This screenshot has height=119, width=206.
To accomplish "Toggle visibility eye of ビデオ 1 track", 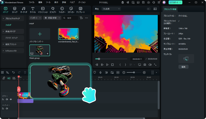I will [x=11, y=100].
